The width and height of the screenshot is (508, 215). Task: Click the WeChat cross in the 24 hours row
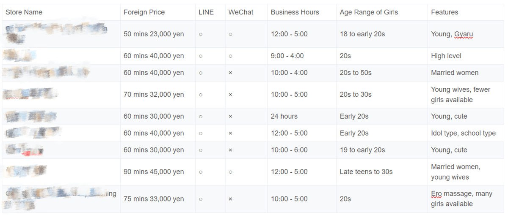[230, 117]
